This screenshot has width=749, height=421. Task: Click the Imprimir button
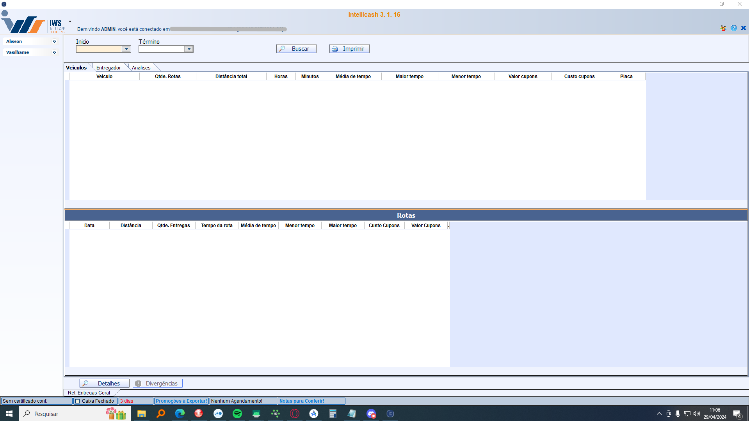click(349, 49)
